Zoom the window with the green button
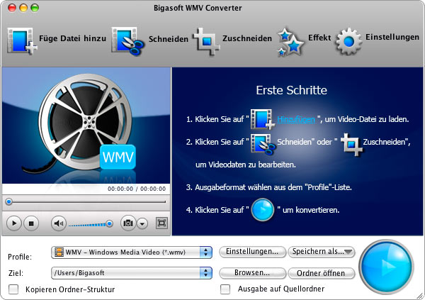Screen dimensions: 425x300 (x=35, y=8)
